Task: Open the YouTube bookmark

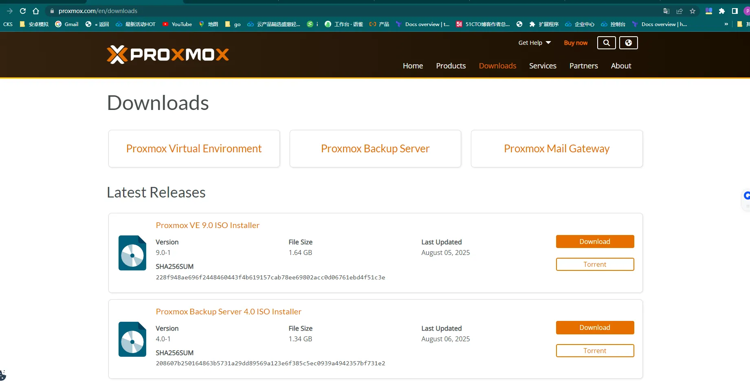Action: pyautogui.click(x=177, y=24)
